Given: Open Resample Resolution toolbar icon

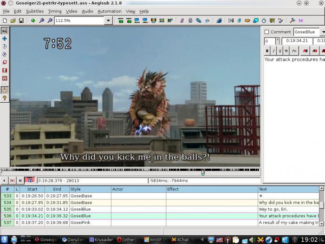Looking at the screenshot, I should [255, 20].
